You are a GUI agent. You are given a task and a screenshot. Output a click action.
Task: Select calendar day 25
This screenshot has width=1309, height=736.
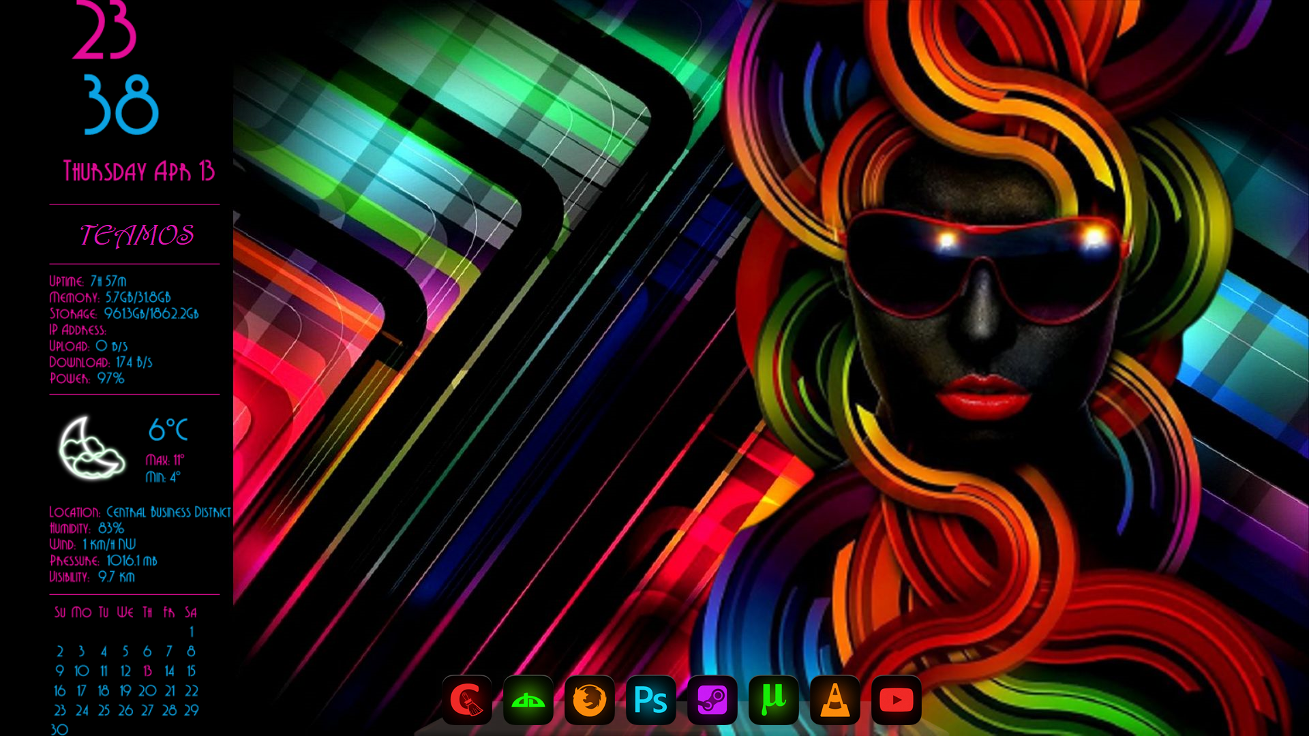click(104, 710)
